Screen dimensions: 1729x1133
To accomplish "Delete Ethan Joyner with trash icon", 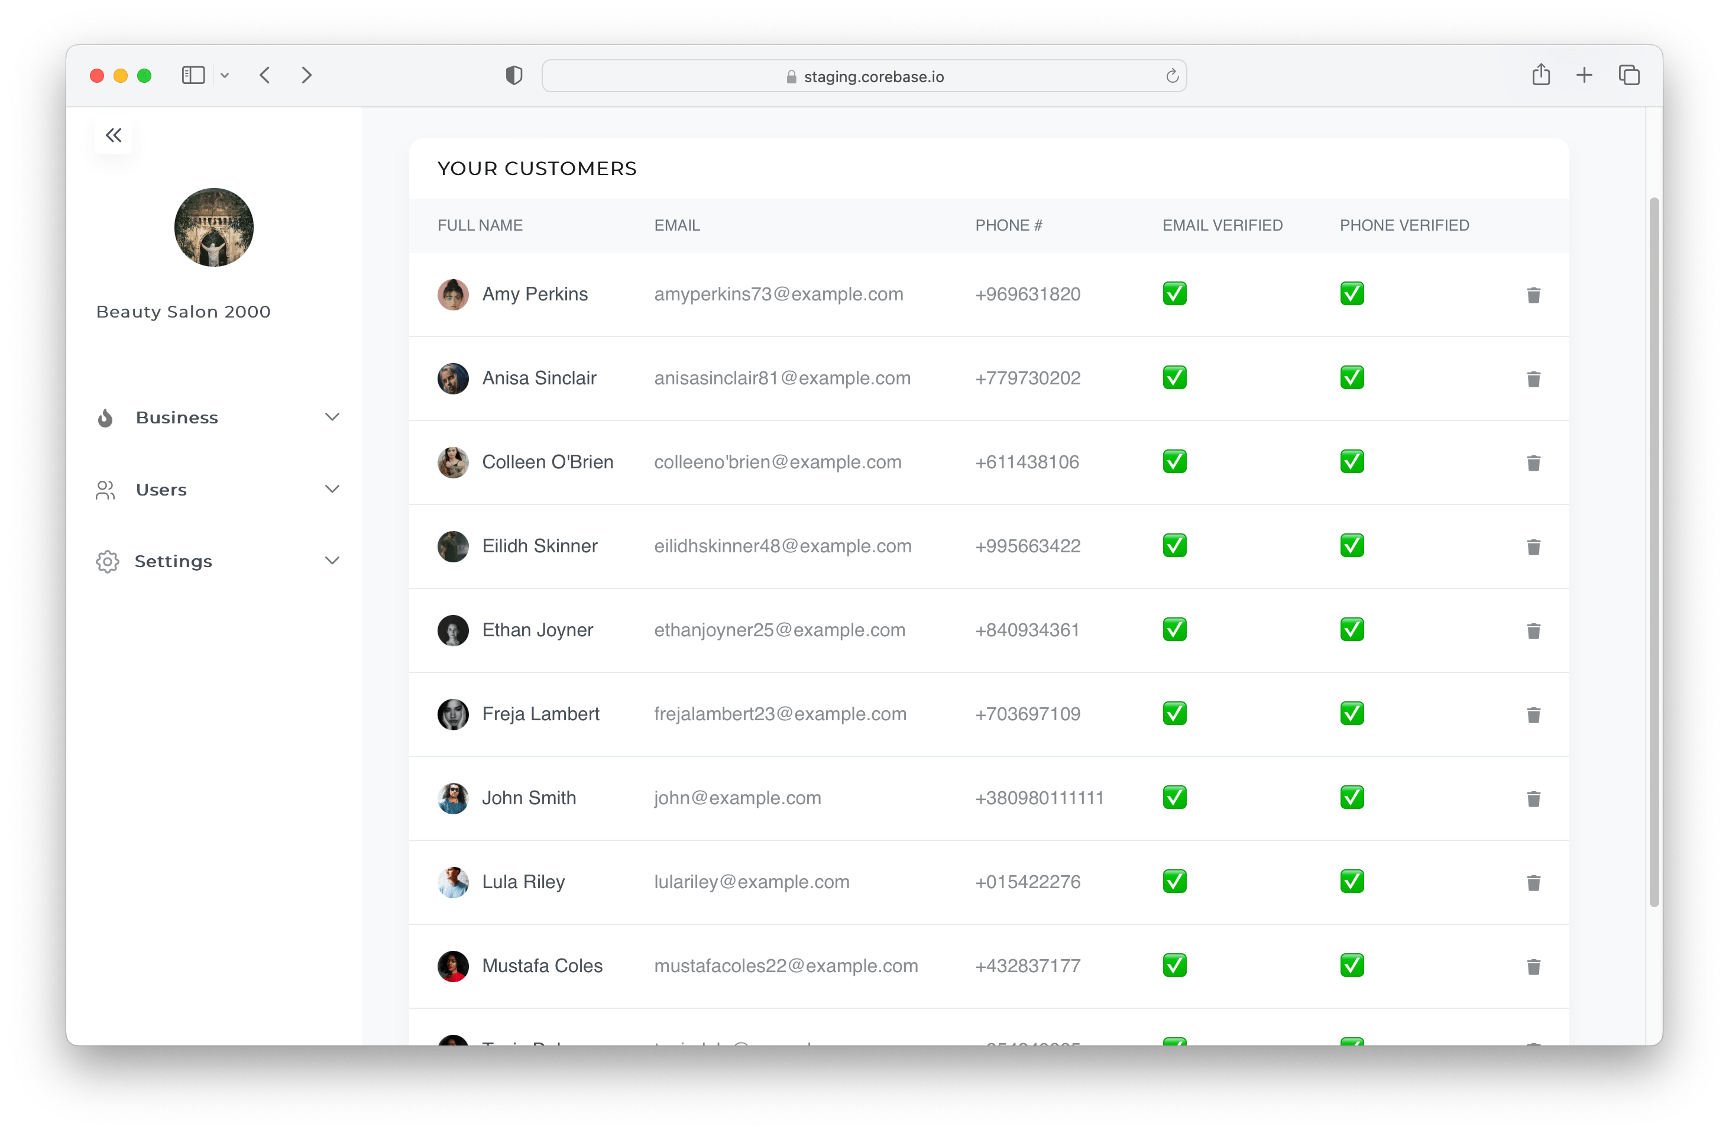I will 1533,630.
